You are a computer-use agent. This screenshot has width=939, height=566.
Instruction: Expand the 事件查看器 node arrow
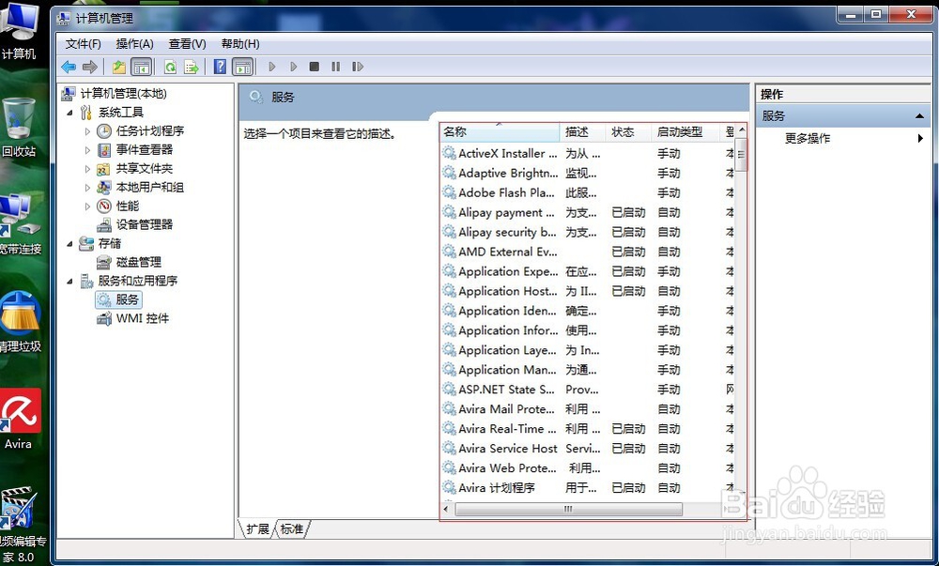pyautogui.click(x=87, y=149)
